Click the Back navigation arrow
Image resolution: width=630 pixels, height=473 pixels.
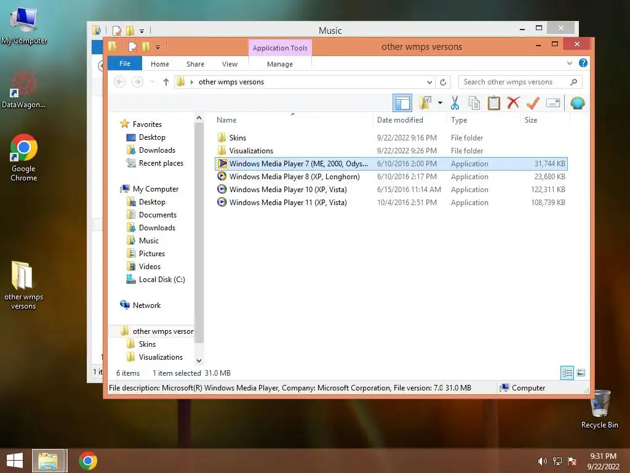[120, 82]
